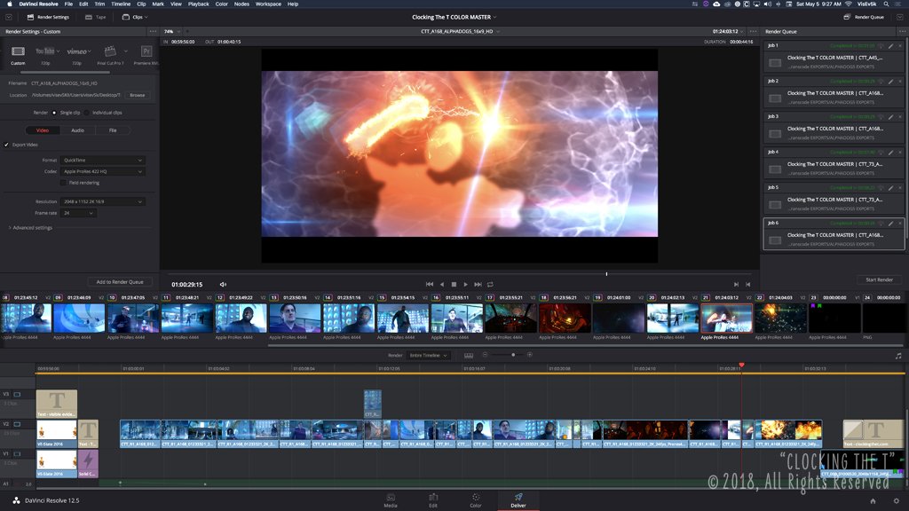Toggle the loop playback icon
Image resolution: width=909 pixels, height=511 pixels.
(490, 285)
